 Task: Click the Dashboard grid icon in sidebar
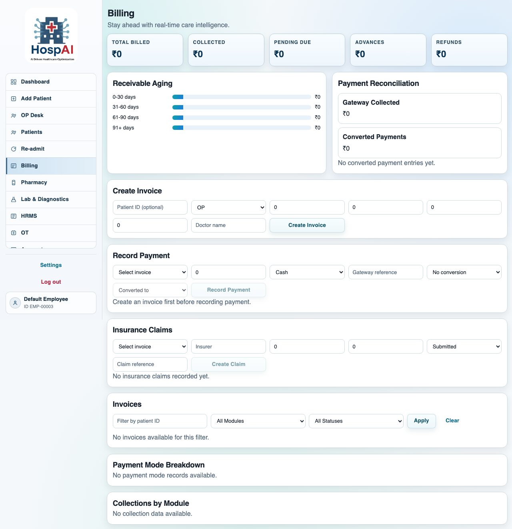click(x=14, y=82)
